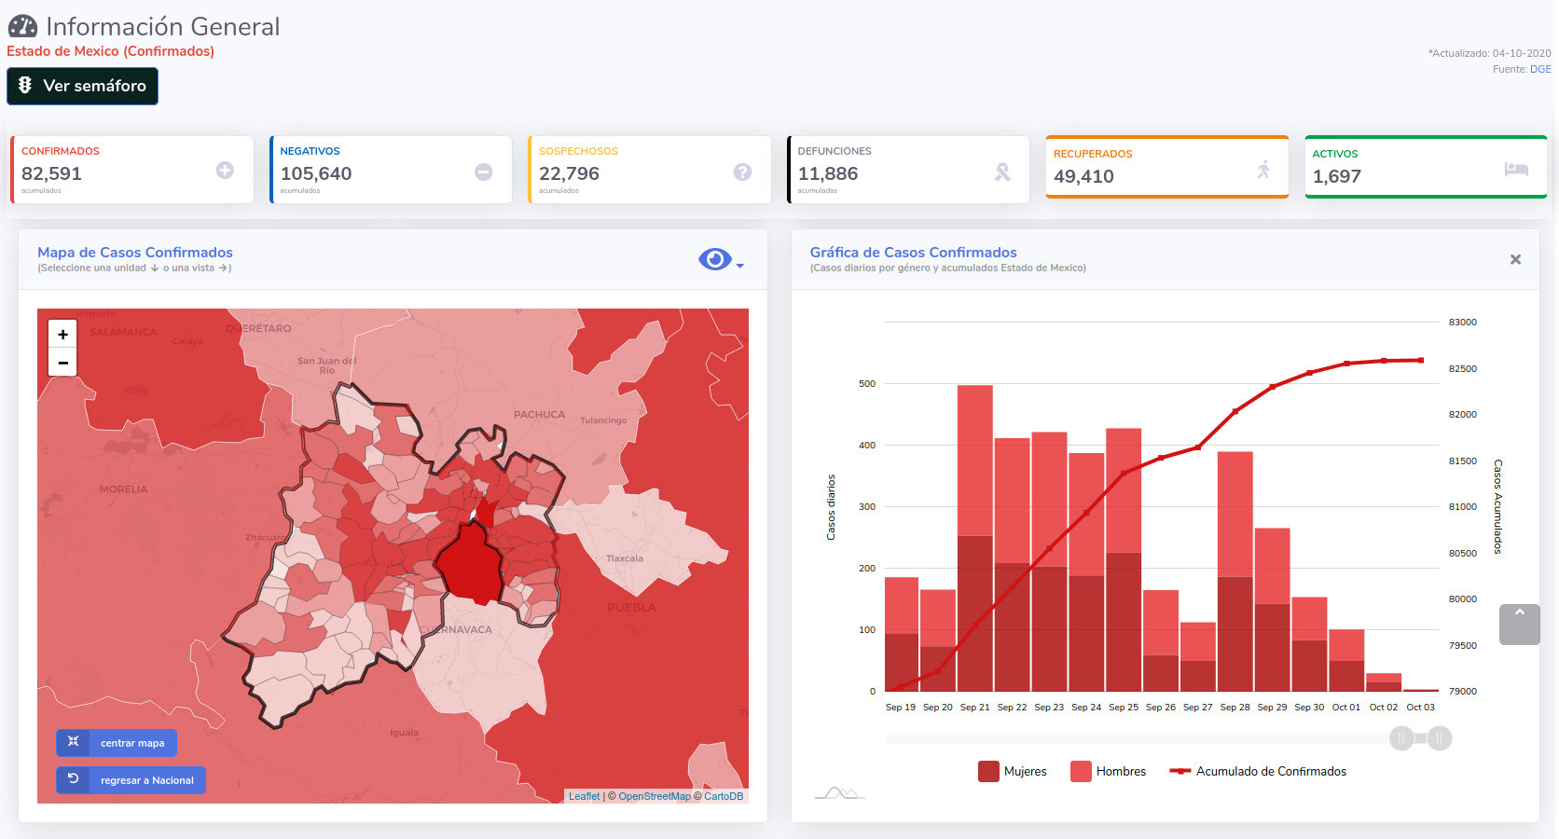Click the plus icon on Confirmados card
This screenshot has height=839, width=1559.
pyautogui.click(x=225, y=170)
